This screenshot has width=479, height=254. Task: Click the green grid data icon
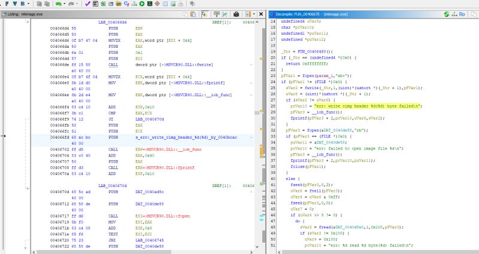[x=103, y=4]
